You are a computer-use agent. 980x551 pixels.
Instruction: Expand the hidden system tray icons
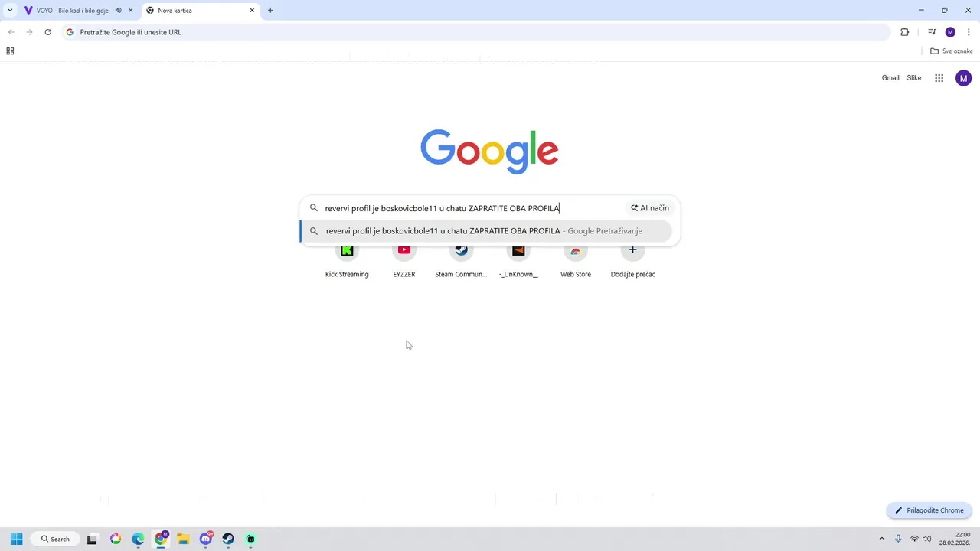point(881,539)
